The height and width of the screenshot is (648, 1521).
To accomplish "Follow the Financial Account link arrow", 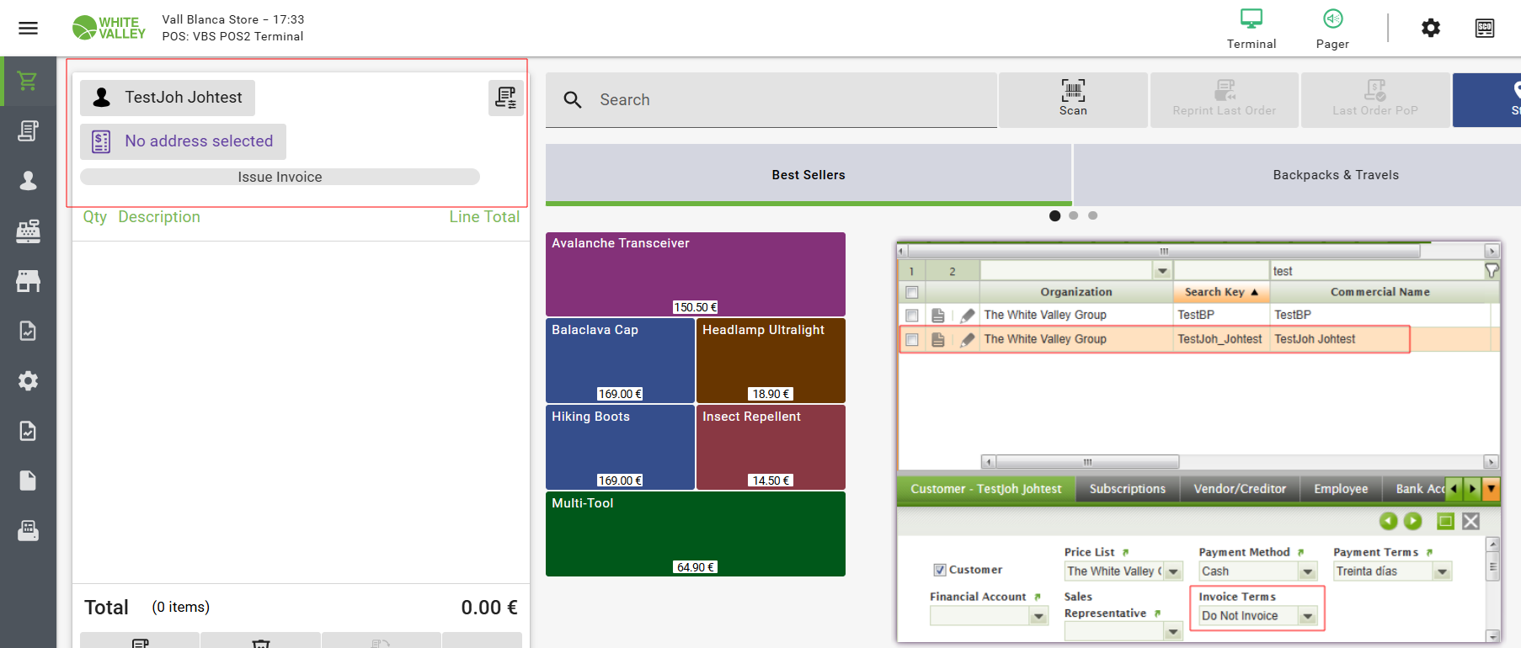I will [x=1037, y=598].
